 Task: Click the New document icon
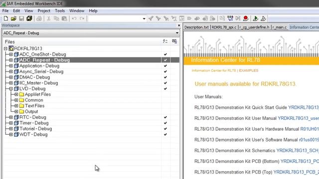click(6, 18)
